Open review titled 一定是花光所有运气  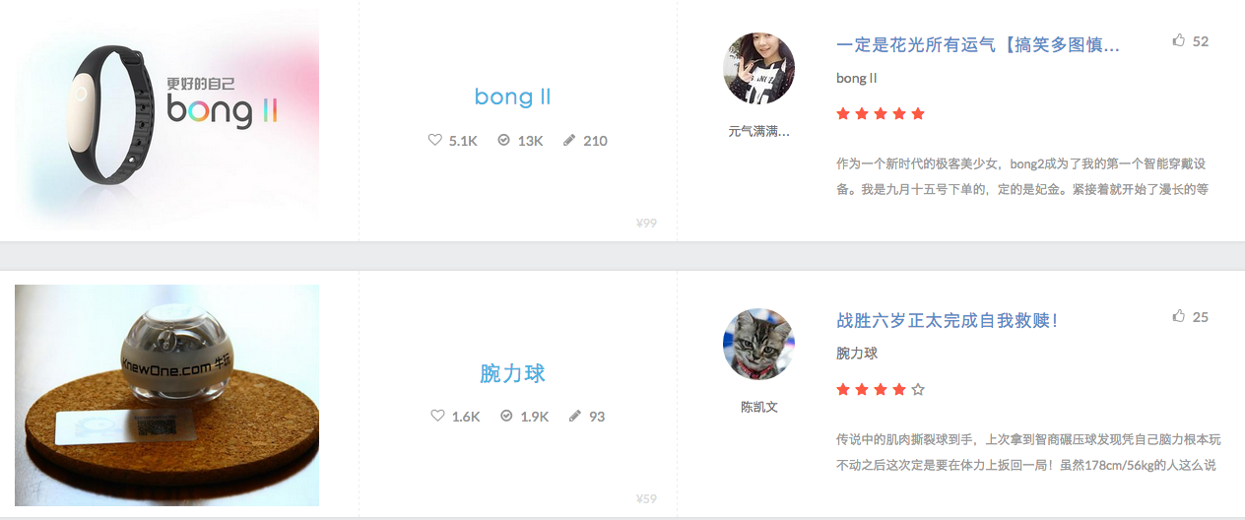pos(977,44)
